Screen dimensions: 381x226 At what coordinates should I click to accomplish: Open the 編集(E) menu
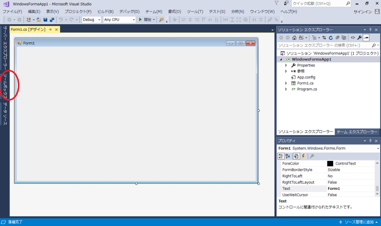click(x=34, y=12)
